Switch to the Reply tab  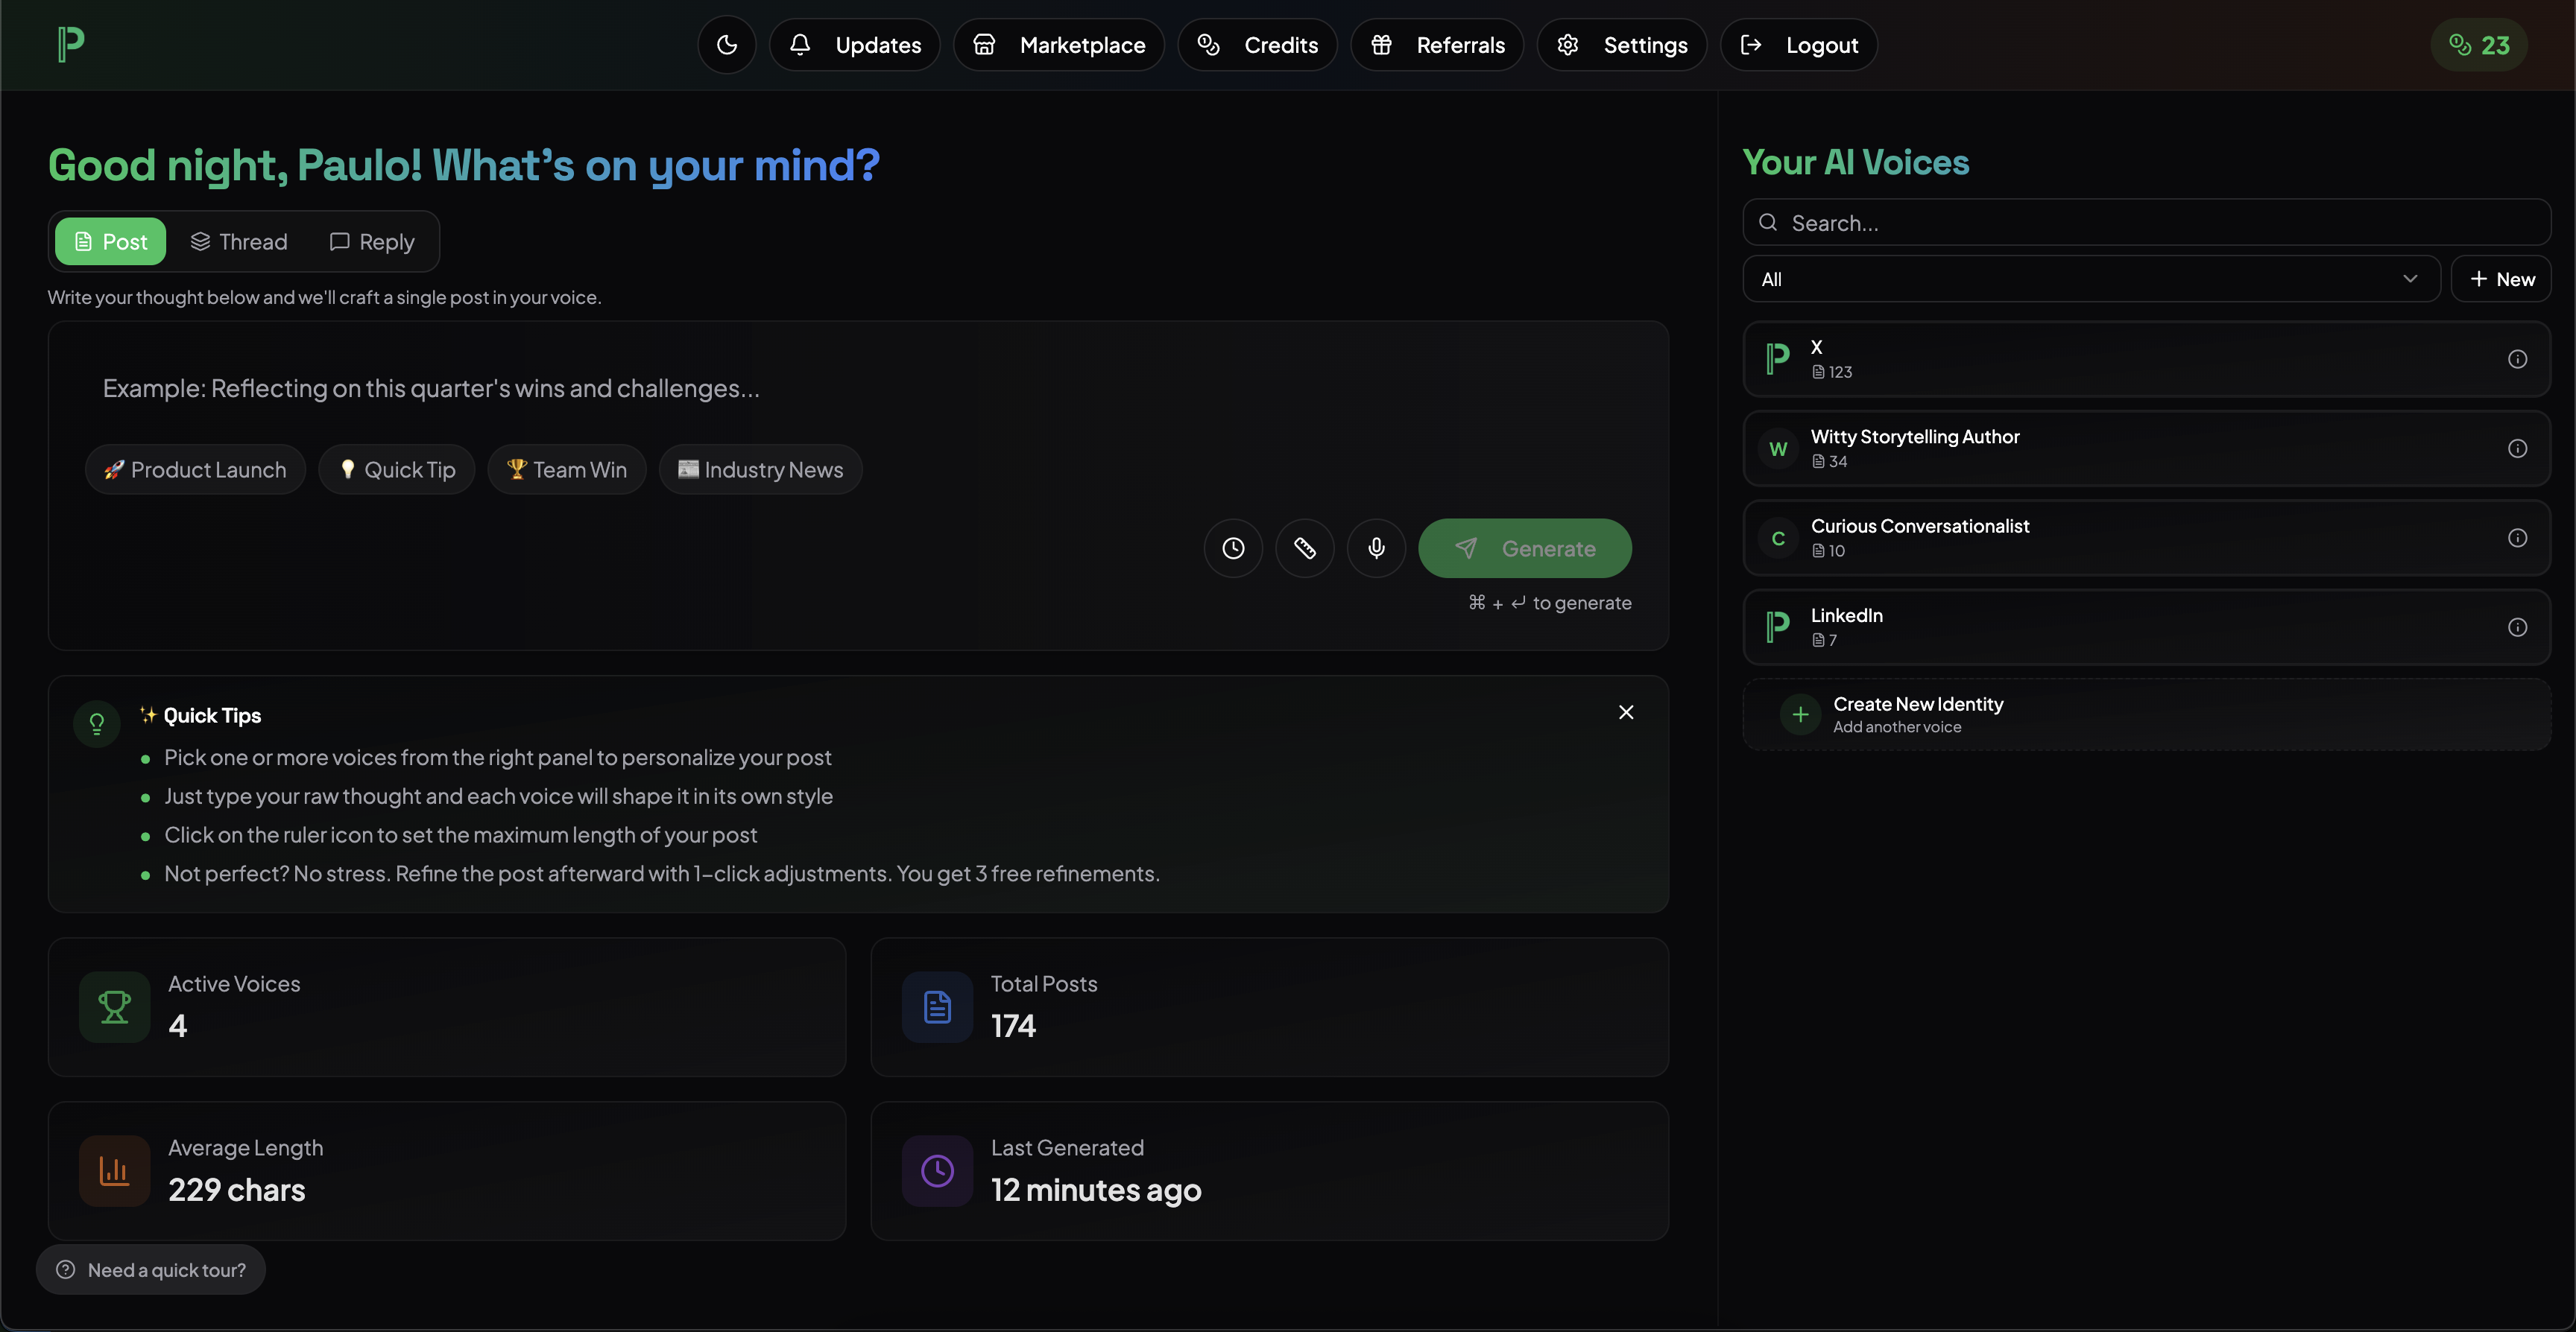(371, 241)
